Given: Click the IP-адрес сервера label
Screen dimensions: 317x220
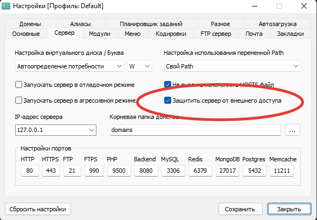Looking at the screenshot, I should [38, 117].
